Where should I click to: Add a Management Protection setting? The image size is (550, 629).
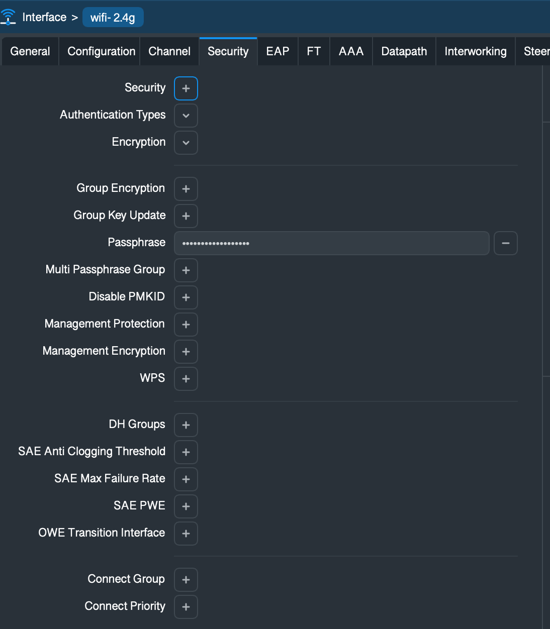tap(186, 325)
